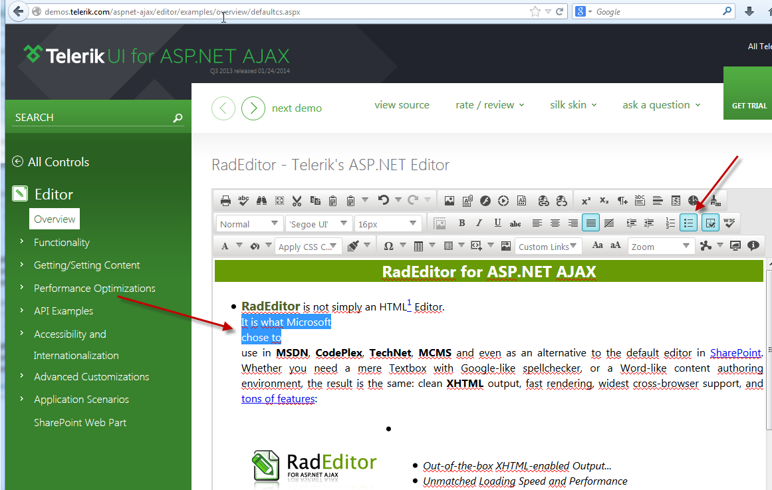Convert text to uppercase with aA icon
Screen dimensions: 772x490
tap(616, 245)
